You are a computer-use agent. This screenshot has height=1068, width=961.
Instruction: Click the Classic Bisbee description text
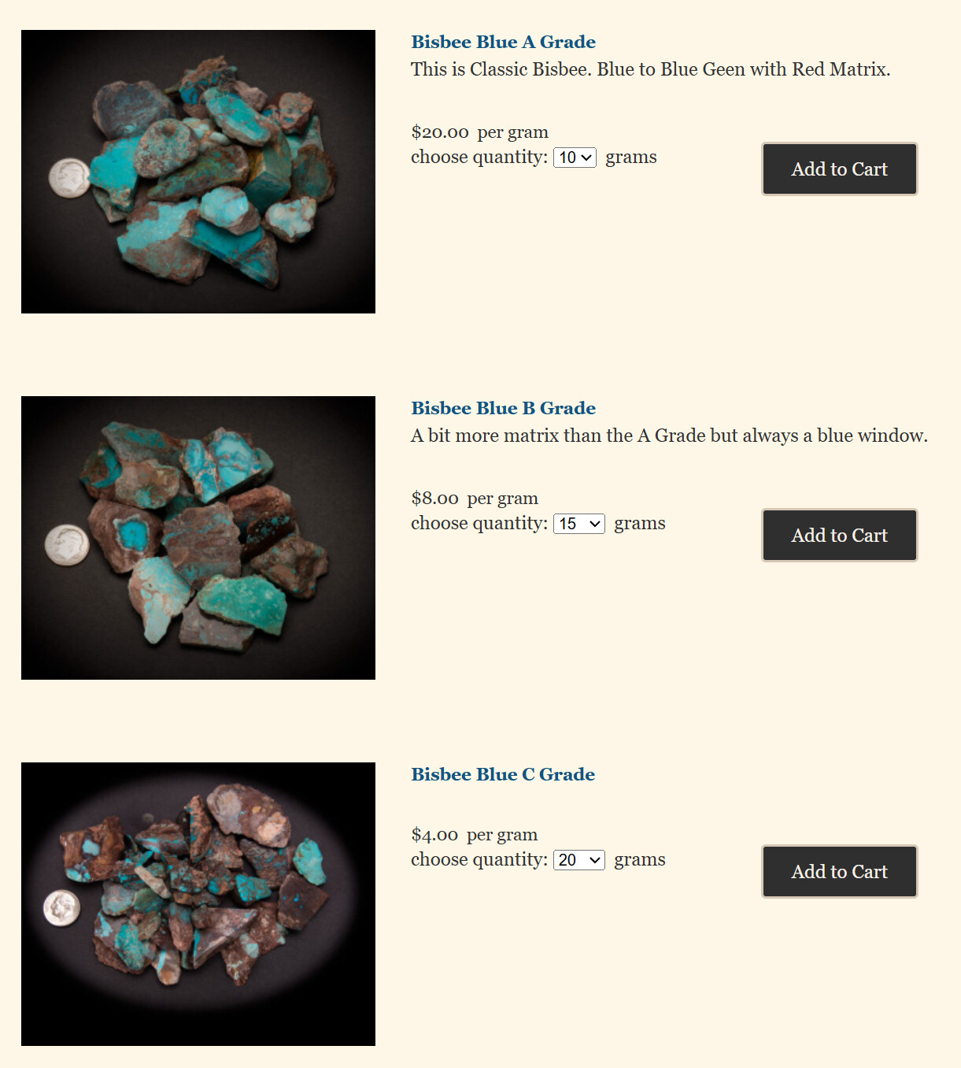click(650, 69)
